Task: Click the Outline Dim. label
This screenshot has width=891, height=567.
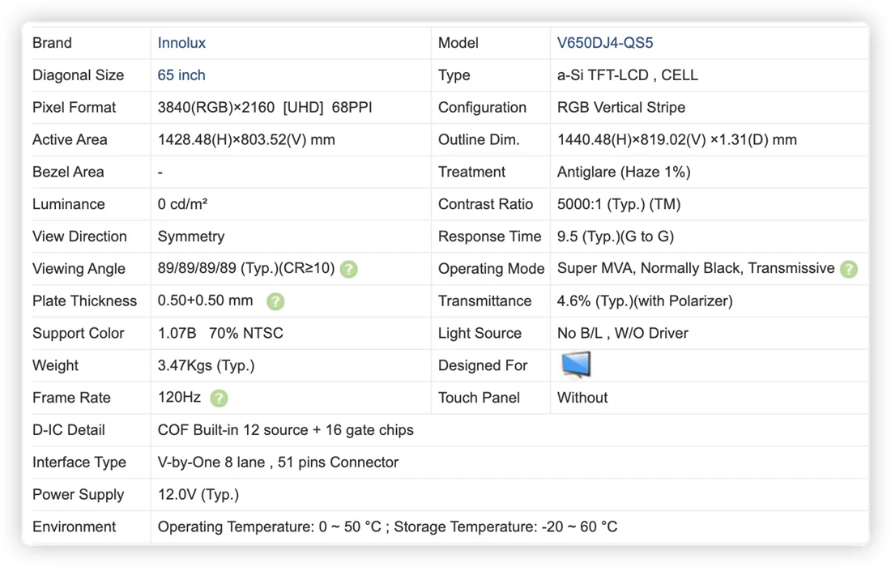Action: (479, 140)
